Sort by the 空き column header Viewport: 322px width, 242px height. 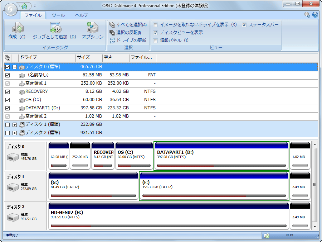click(116, 58)
